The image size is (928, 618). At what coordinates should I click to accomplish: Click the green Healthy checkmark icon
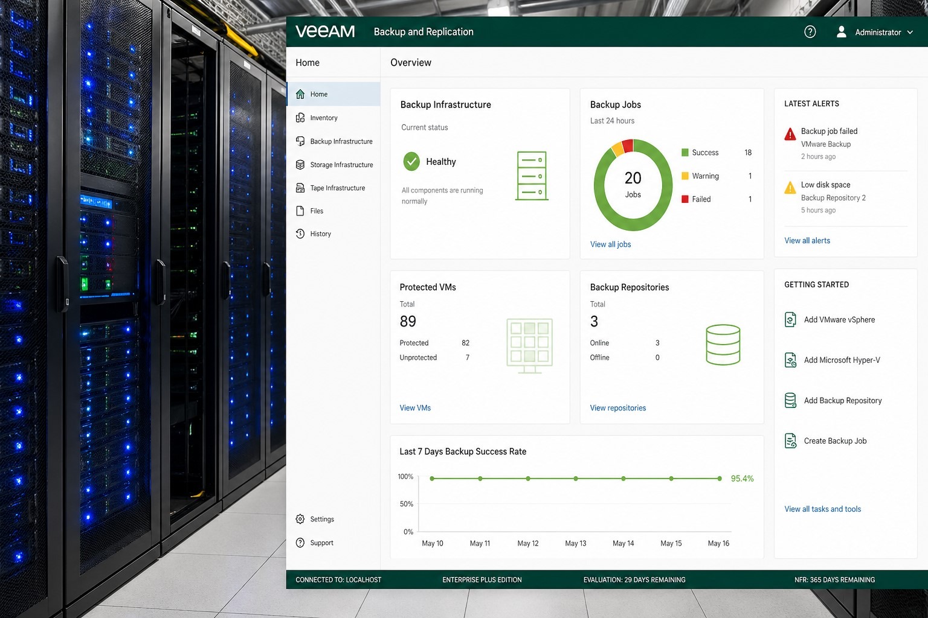click(411, 161)
